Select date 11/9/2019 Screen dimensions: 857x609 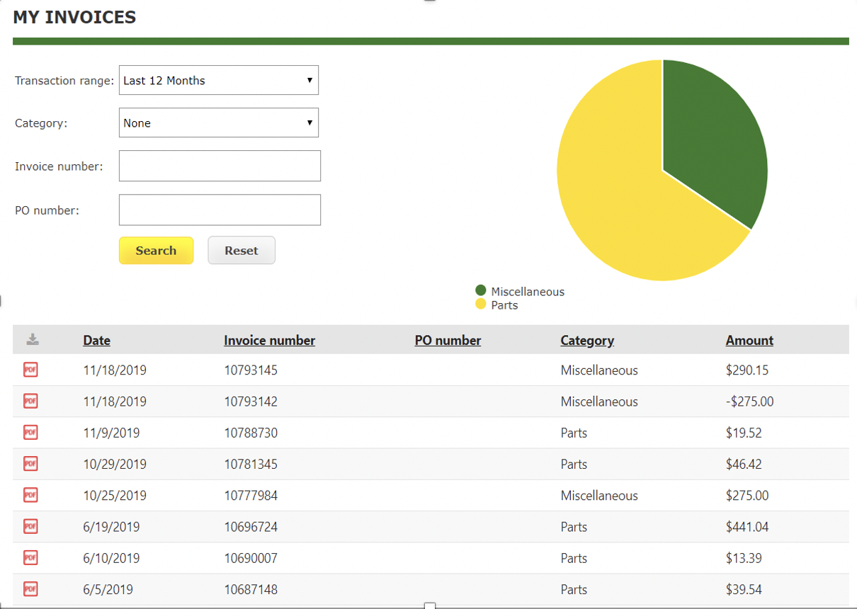(111, 433)
